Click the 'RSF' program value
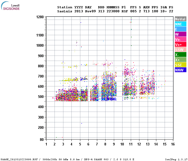 point(125,11)
